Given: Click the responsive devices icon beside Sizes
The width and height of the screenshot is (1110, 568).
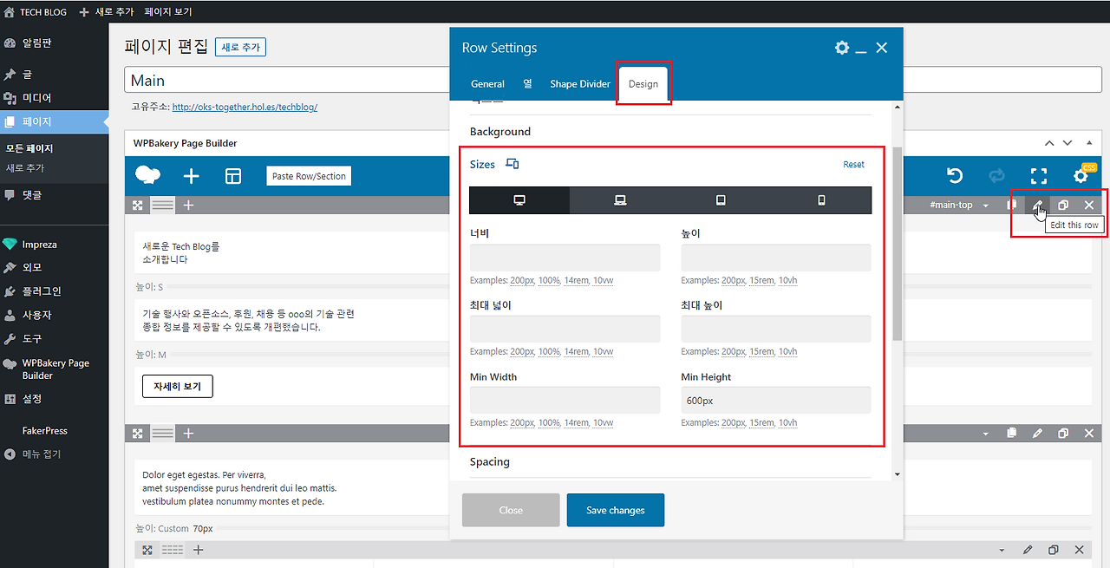Looking at the screenshot, I should 513,164.
